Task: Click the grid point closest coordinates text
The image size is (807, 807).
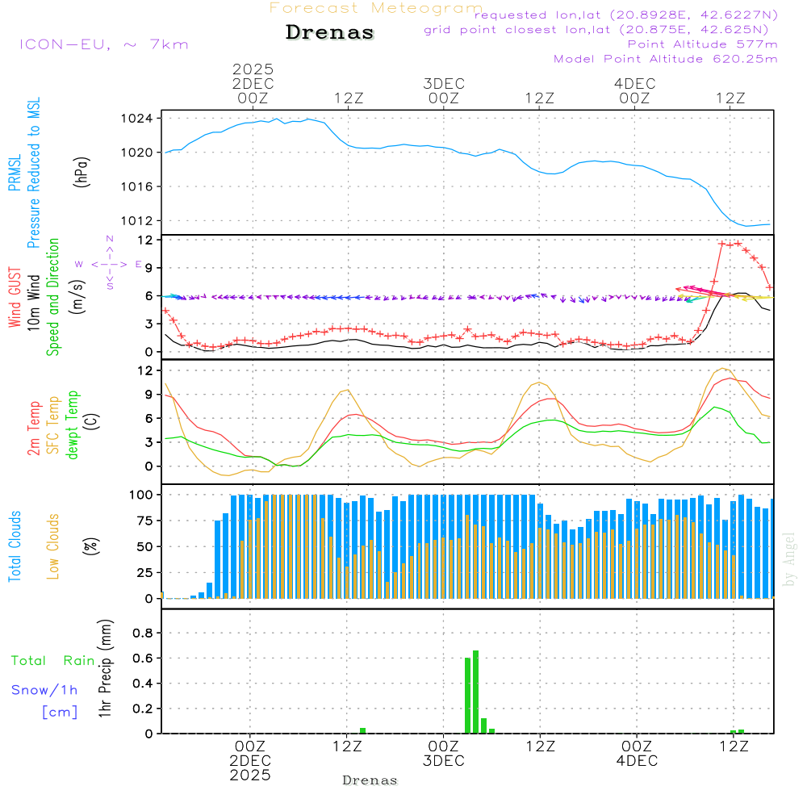Action: coord(601,30)
